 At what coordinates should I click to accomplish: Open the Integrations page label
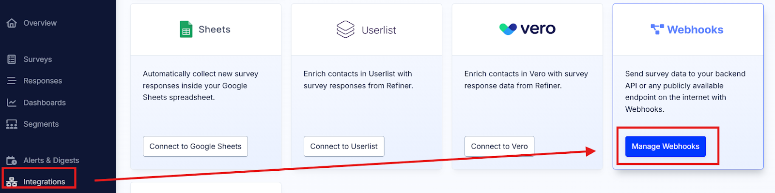coord(44,182)
